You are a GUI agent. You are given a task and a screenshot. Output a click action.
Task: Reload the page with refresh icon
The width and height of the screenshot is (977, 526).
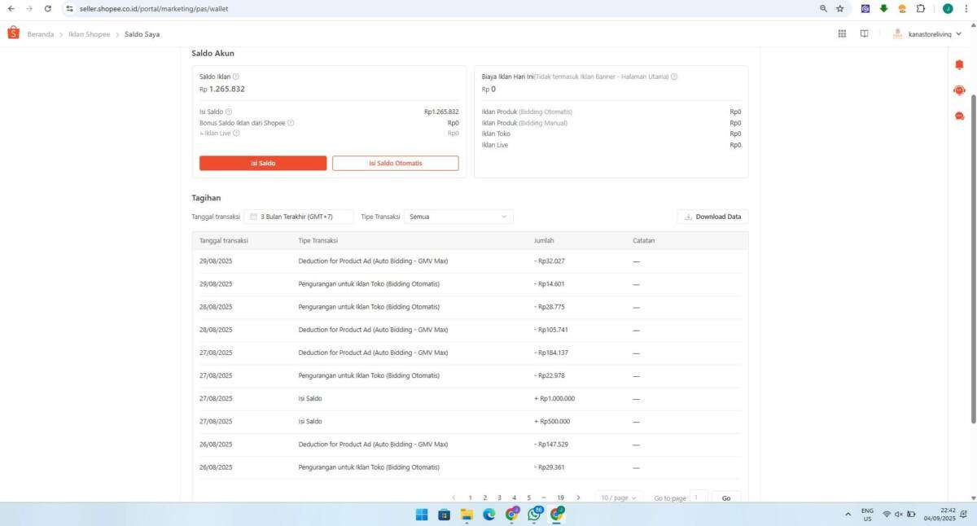click(47, 8)
